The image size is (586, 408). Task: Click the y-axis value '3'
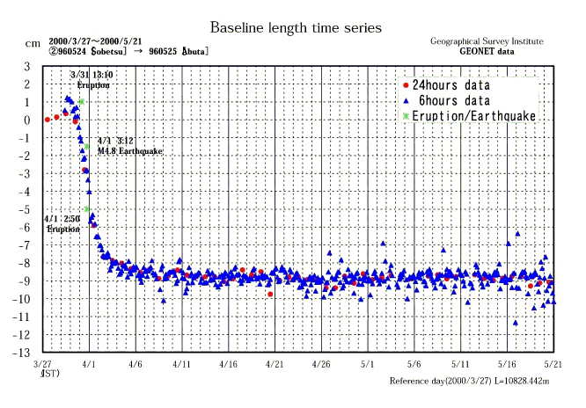tap(27, 67)
